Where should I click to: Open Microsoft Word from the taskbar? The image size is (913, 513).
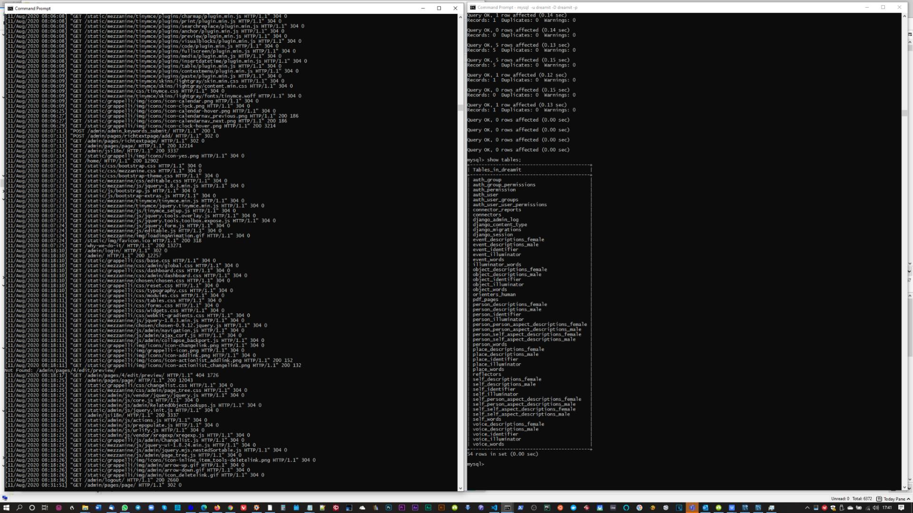pyautogui.click(x=98, y=507)
